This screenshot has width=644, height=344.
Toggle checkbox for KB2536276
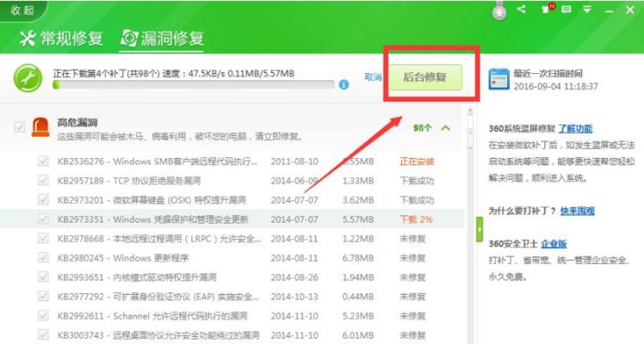click(43, 161)
